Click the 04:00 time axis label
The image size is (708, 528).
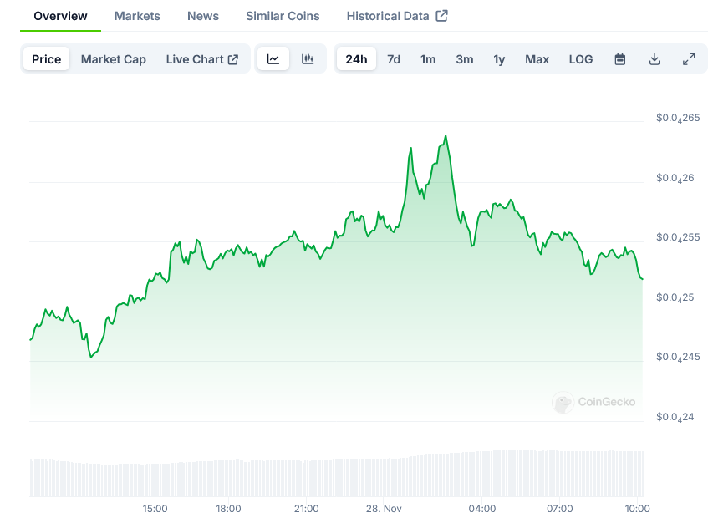click(482, 509)
